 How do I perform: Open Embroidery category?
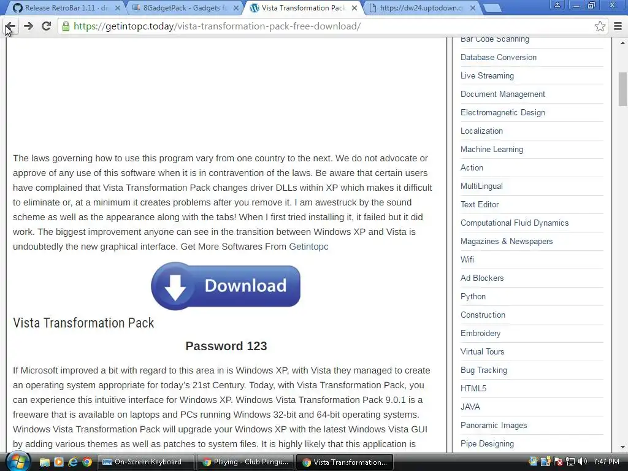click(480, 333)
